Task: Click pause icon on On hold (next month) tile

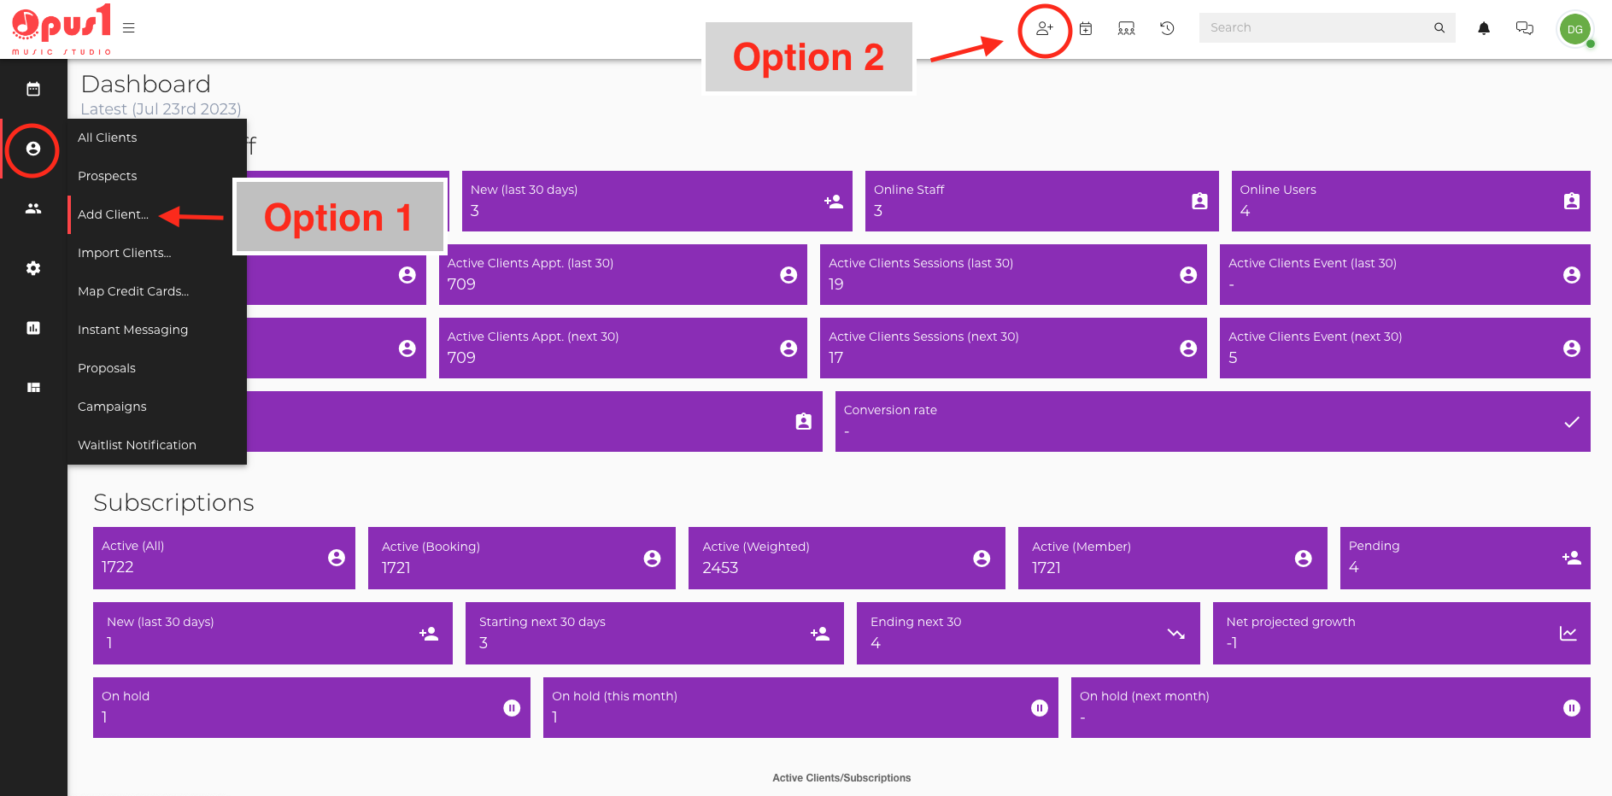Action: coord(1572,708)
